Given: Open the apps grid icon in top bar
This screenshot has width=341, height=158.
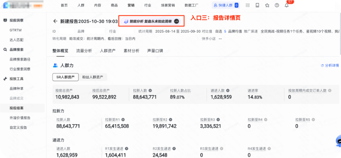Looking at the screenshot, I should pyautogui.click(x=247, y=6).
